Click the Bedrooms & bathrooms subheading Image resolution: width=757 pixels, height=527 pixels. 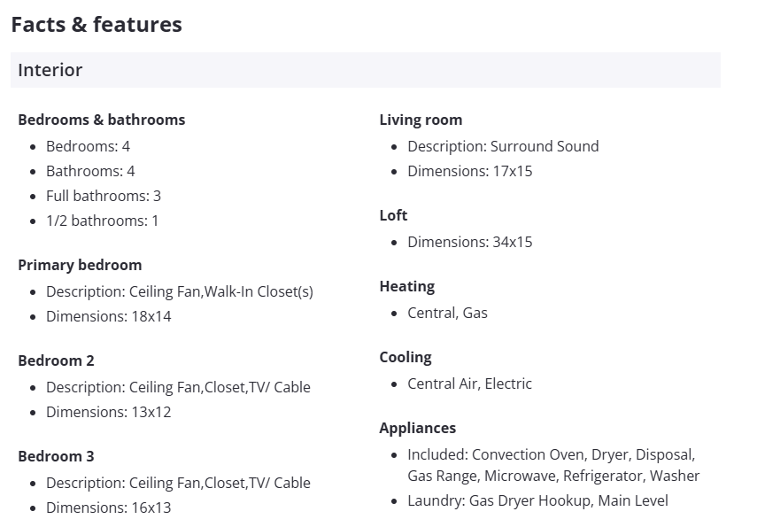coord(102,120)
